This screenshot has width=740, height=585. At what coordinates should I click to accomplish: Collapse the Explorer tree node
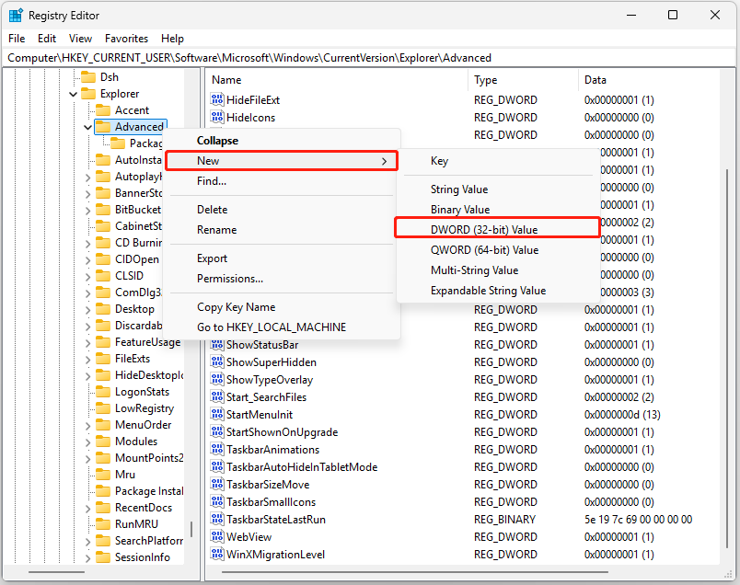pos(73,94)
